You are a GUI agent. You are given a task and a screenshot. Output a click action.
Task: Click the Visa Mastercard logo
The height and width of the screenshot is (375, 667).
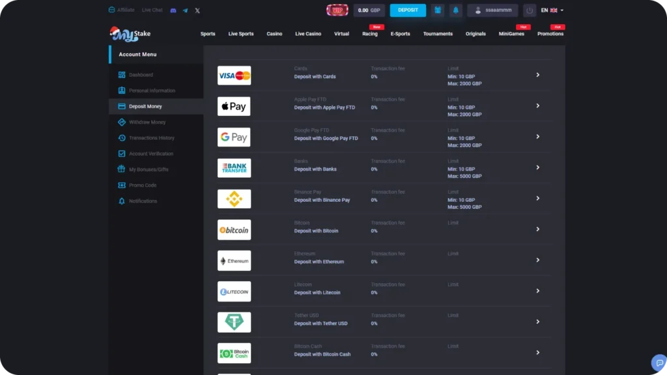(x=234, y=76)
